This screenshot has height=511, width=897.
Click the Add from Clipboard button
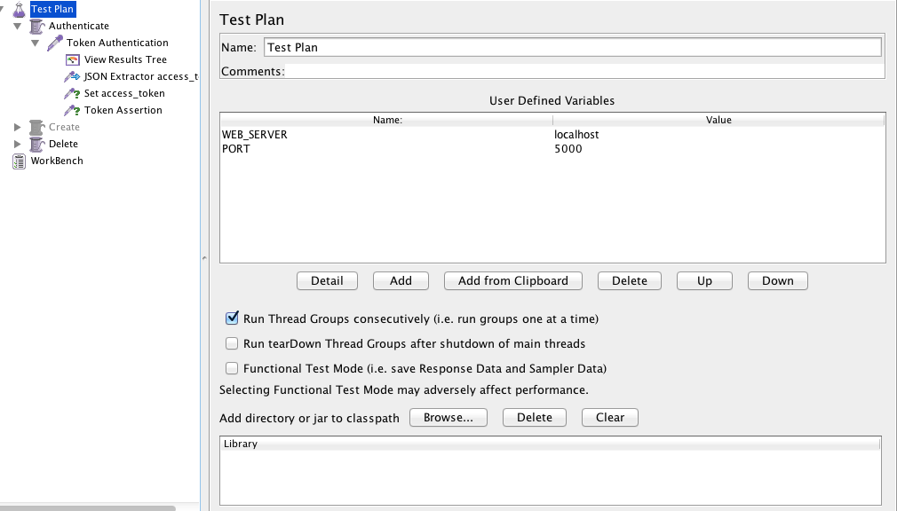512,280
